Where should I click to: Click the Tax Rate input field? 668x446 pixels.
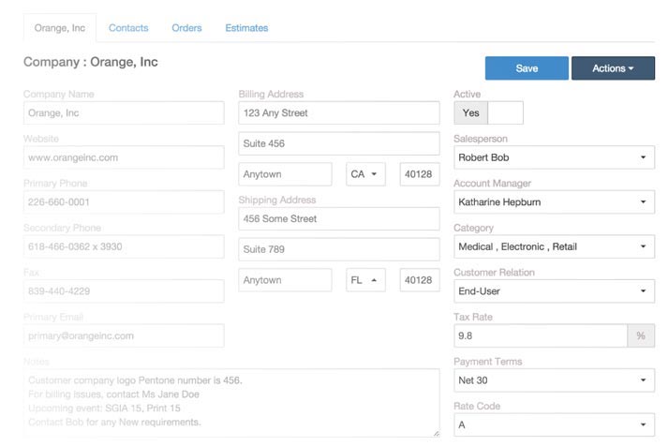click(540, 335)
